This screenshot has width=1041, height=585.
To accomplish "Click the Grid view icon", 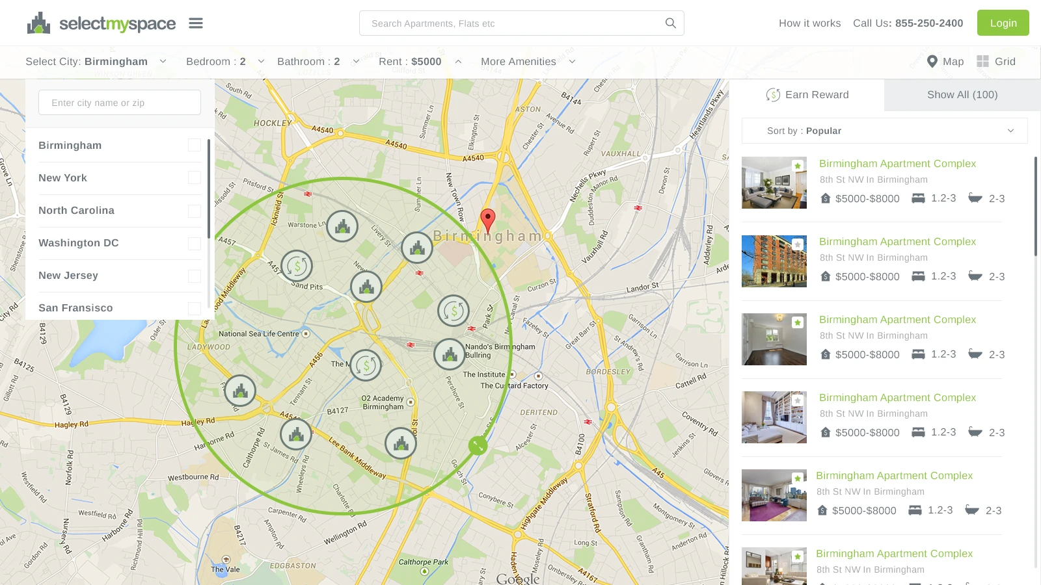I will coord(982,62).
